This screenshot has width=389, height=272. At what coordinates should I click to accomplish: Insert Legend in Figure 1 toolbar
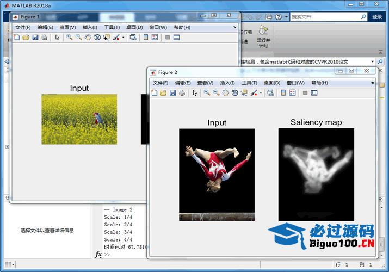coord(155,38)
